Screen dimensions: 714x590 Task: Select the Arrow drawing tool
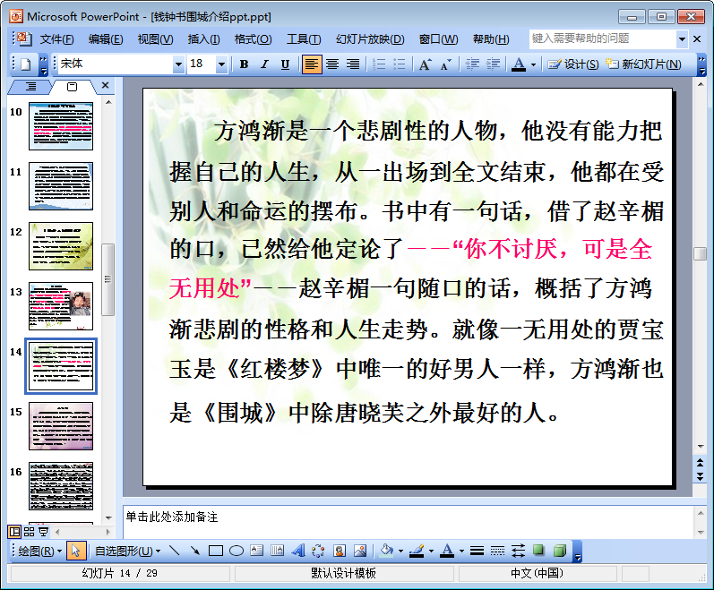pyautogui.click(x=195, y=551)
